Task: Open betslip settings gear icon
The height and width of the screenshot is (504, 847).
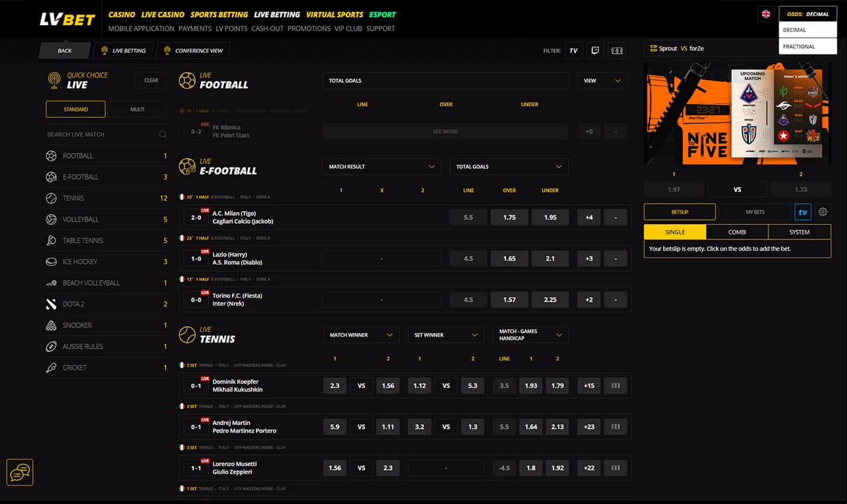Action: pos(823,212)
